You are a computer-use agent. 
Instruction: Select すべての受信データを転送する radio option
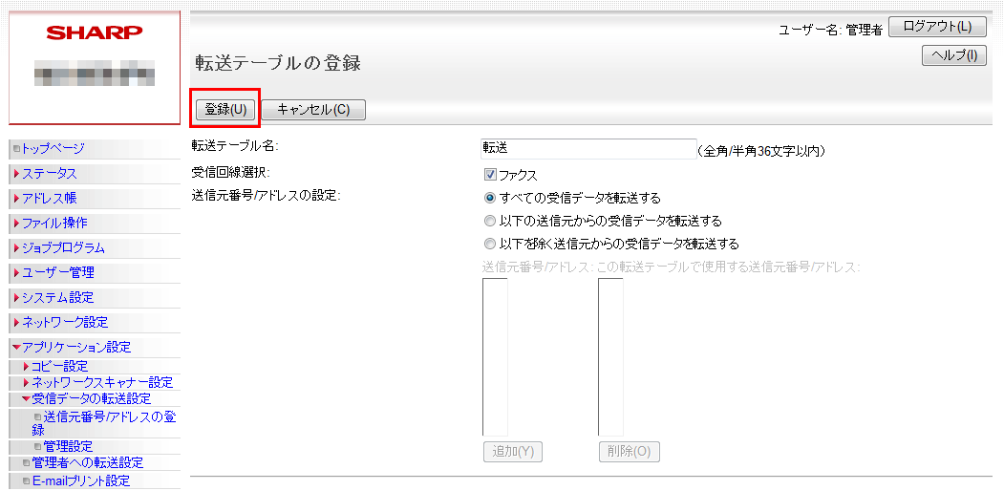[490, 198]
